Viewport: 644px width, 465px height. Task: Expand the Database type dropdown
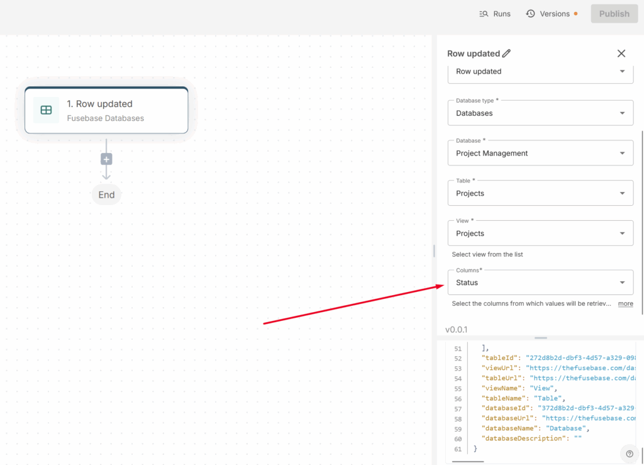[540, 113]
